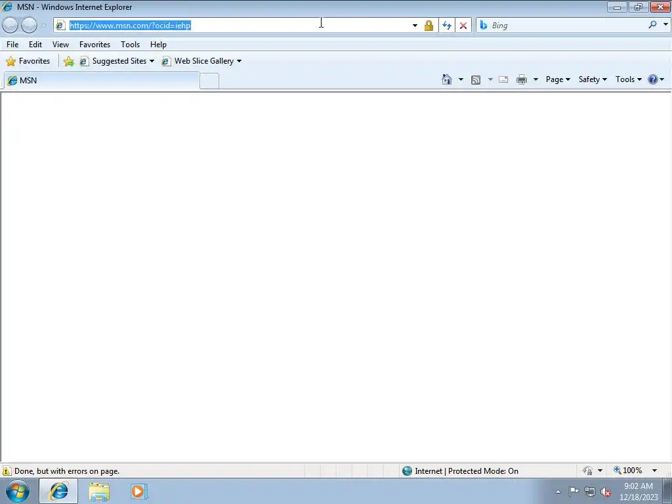672x504 pixels.
Task: Click the Internet zone globe icon
Action: click(407, 471)
